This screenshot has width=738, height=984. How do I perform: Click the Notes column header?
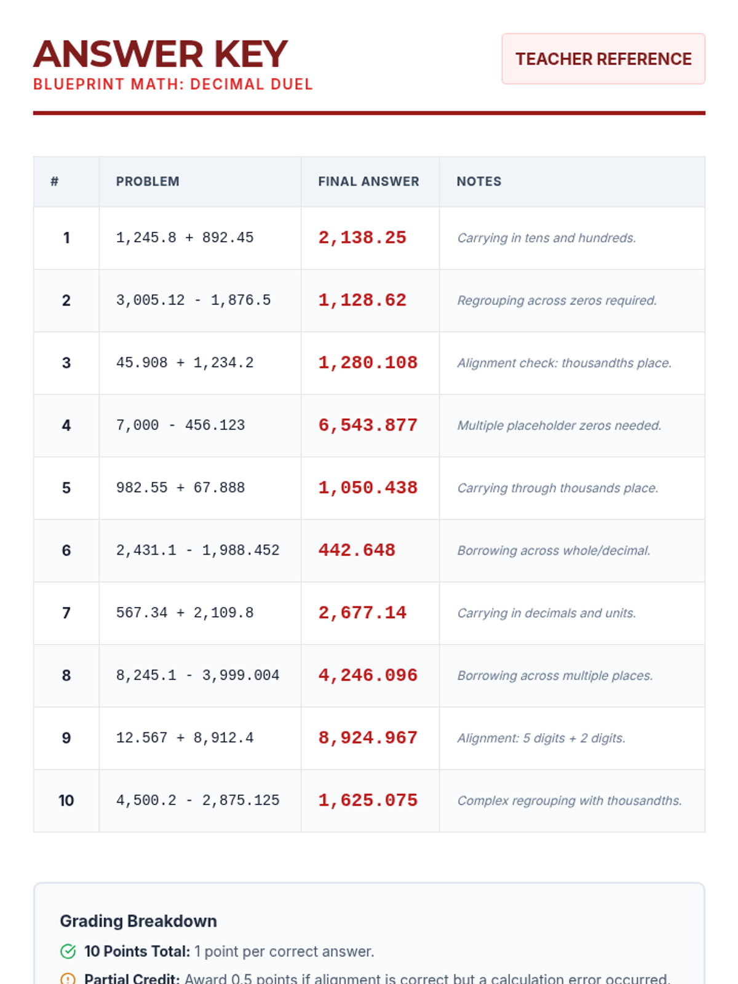click(478, 181)
